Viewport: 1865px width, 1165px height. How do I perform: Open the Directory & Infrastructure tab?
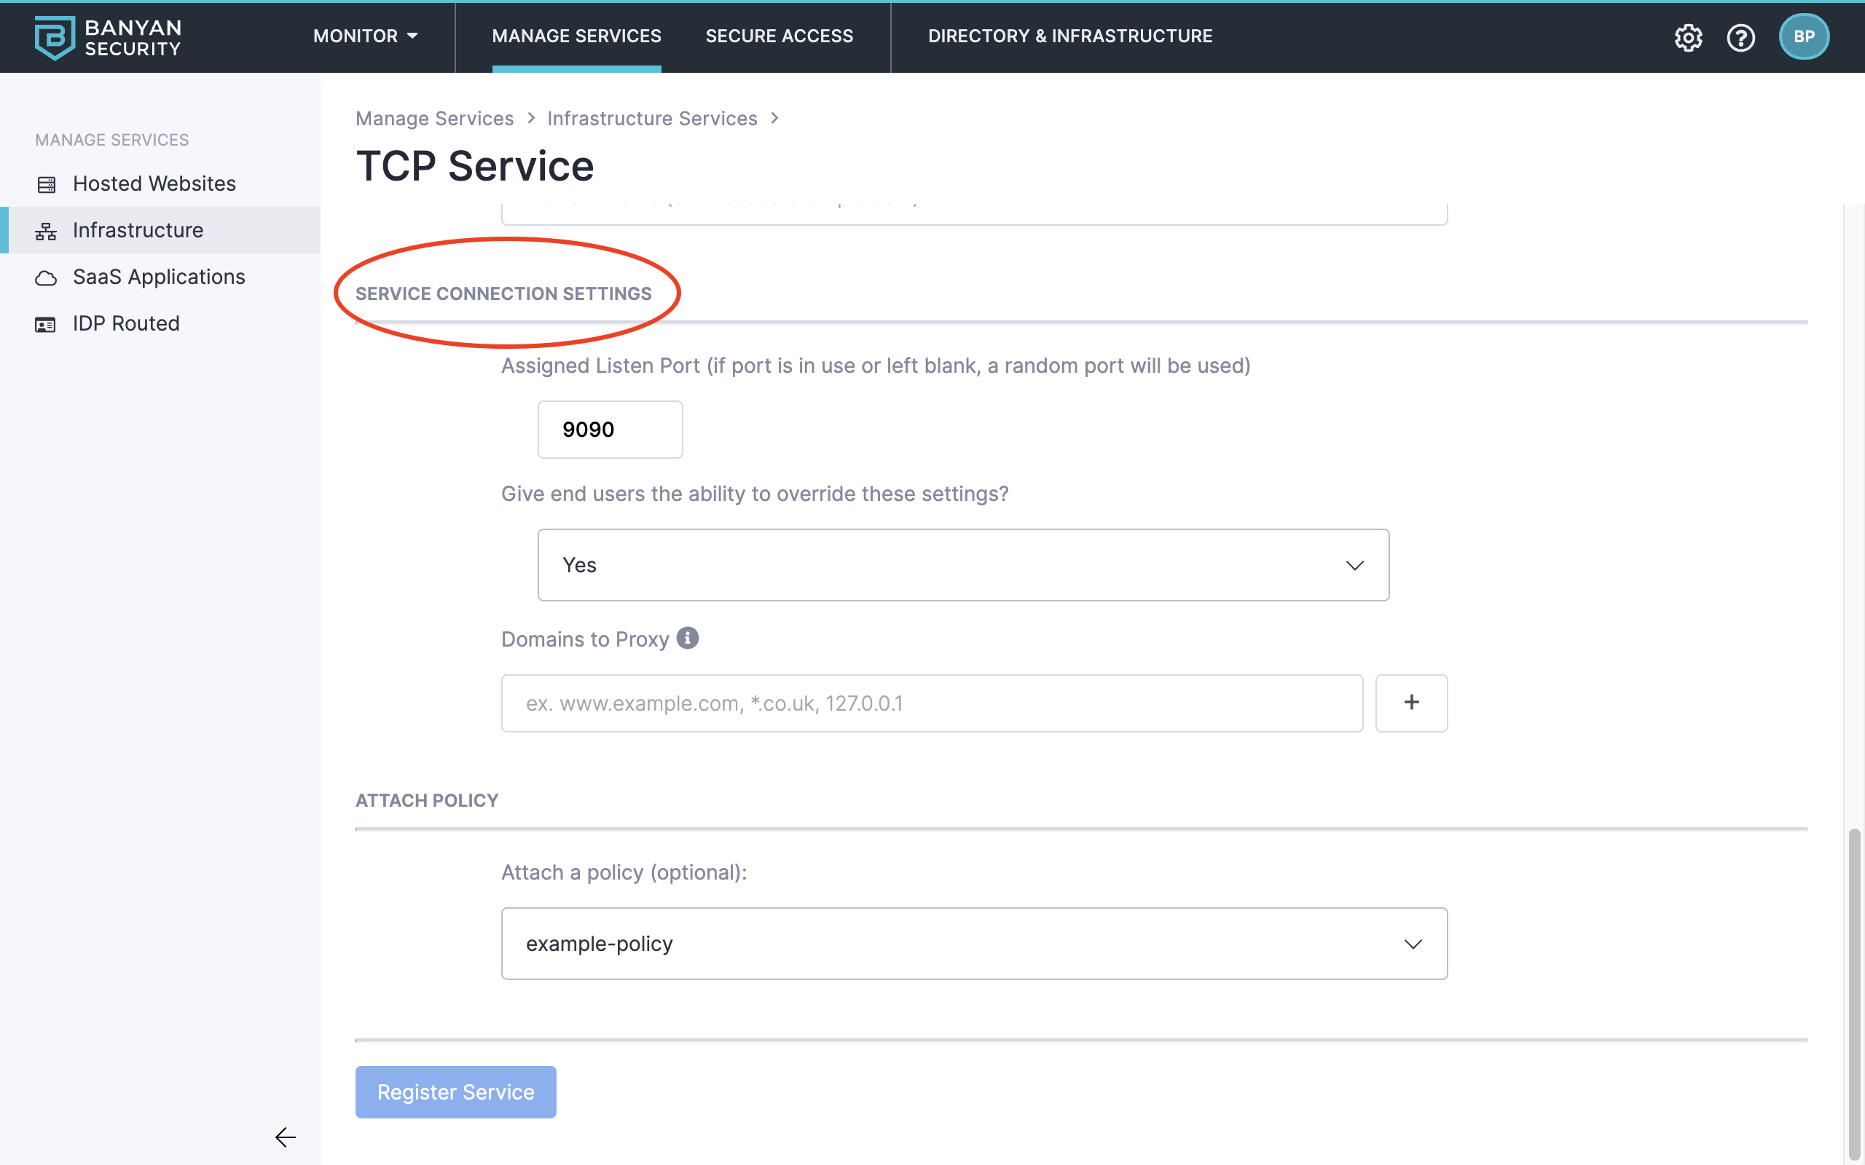[1069, 36]
